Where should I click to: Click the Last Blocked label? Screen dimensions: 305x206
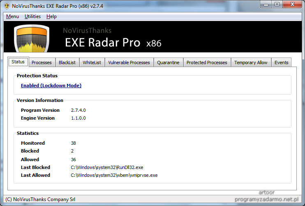[35, 167]
